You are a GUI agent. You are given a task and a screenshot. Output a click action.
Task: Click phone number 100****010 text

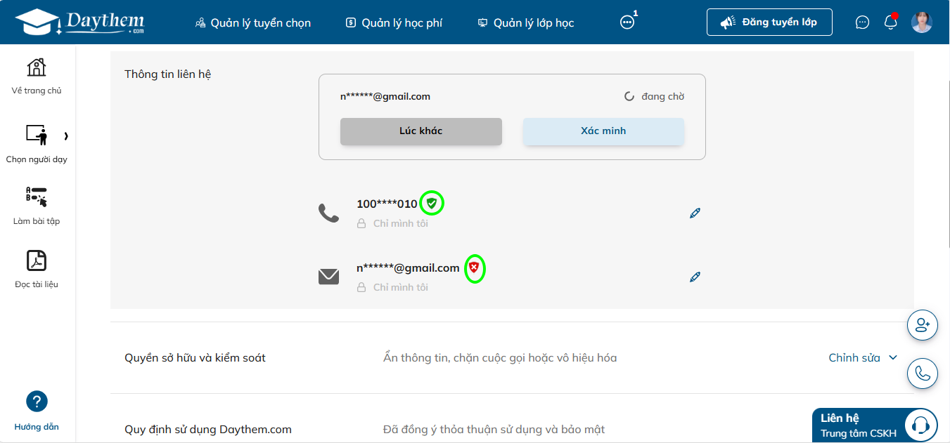pos(387,204)
